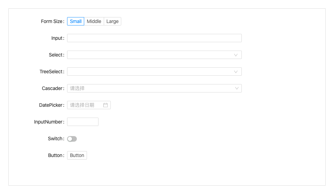Screen dimensions: 334x194
Task: Toggle the Switch on
Action: 72,139
